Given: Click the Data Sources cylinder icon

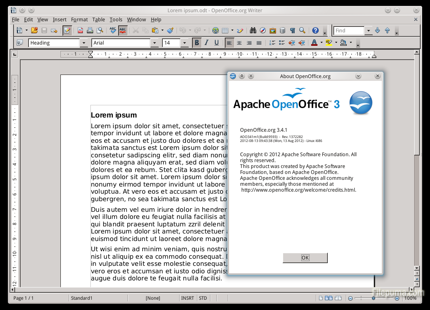Looking at the screenshot, I should pos(282,30).
